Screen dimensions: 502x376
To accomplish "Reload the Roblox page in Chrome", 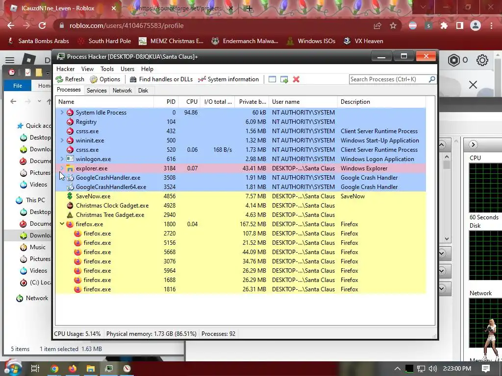I will click(x=42, y=25).
